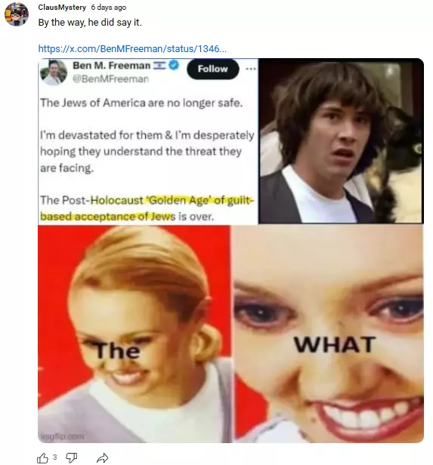Dislike the comment using thumbs down icon
Screen dimensions: 433x465
[71, 458]
